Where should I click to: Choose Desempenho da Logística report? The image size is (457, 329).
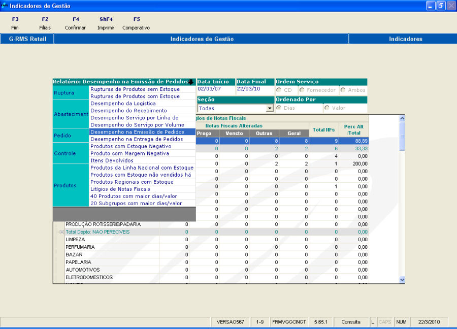pos(123,103)
